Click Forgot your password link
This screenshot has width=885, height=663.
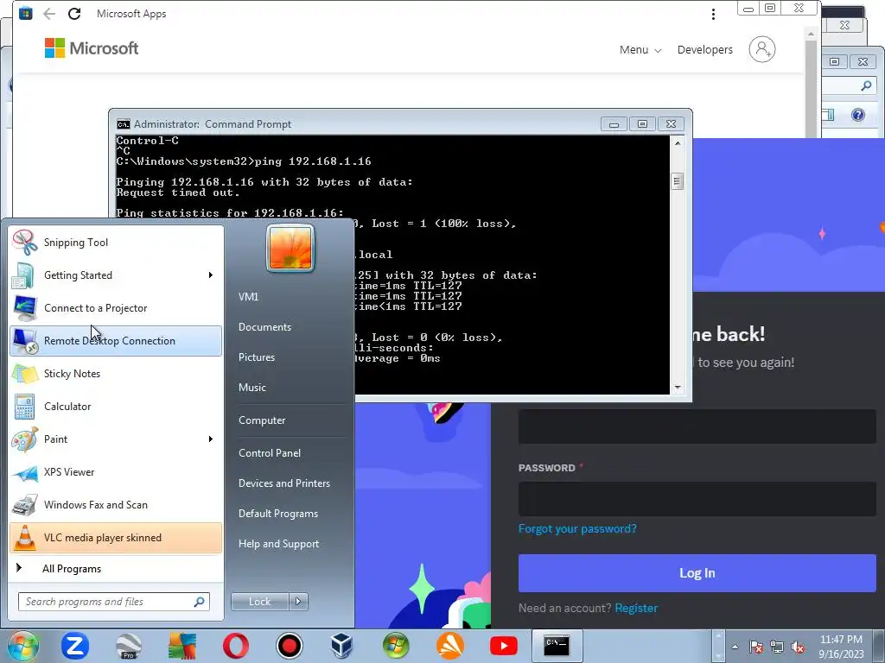(x=577, y=529)
